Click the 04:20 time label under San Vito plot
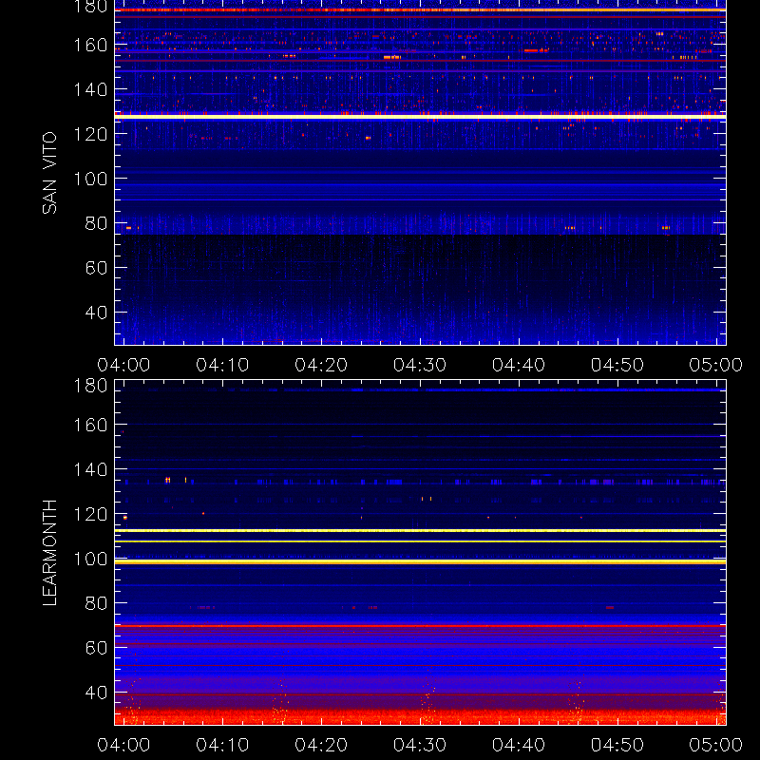 click(x=321, y=365)
